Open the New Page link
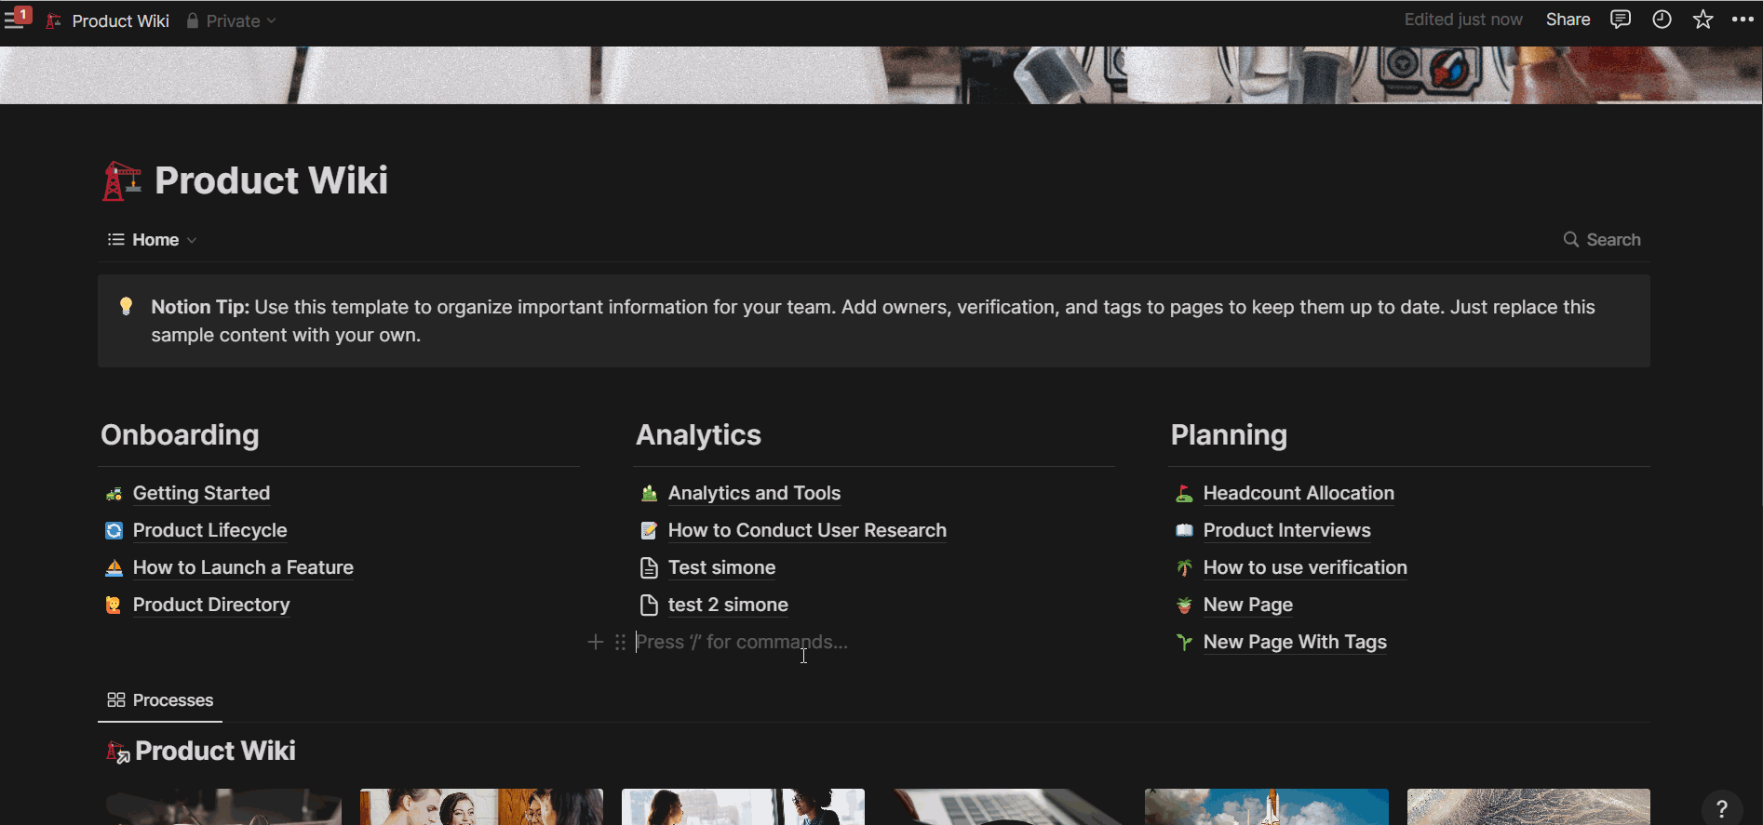Viewport: 1763px width, 825px height. pos(1247,605)
